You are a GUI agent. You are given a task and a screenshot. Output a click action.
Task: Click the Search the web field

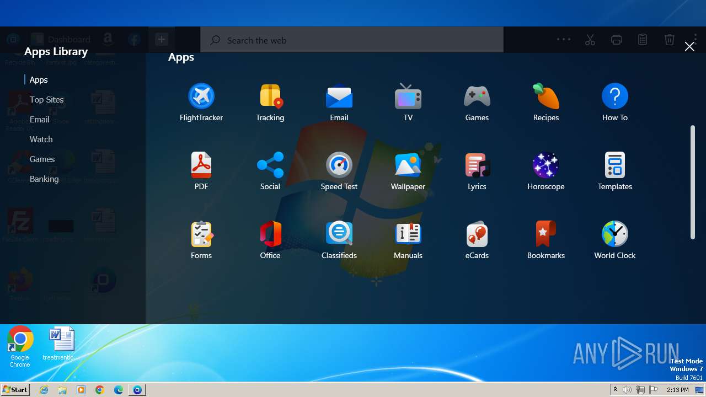tap(352, 40)
